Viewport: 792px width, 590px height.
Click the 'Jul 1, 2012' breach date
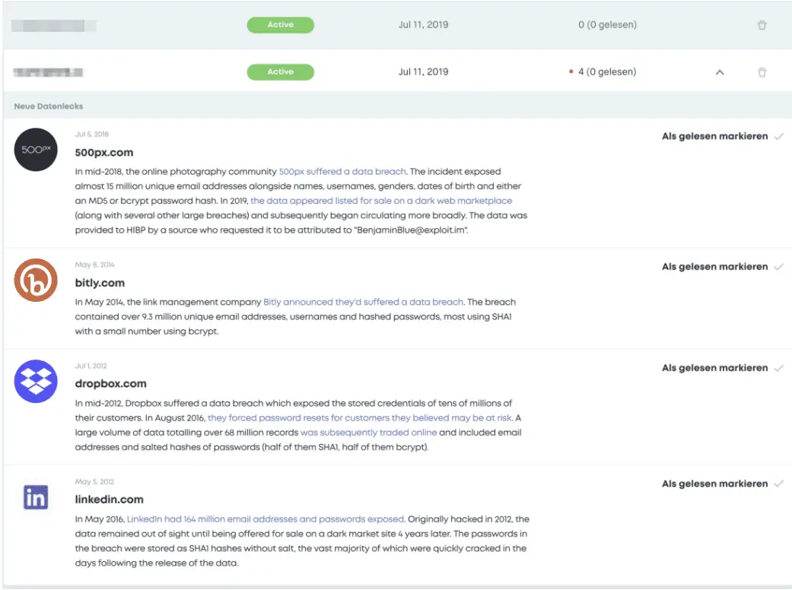click(91, 366)
